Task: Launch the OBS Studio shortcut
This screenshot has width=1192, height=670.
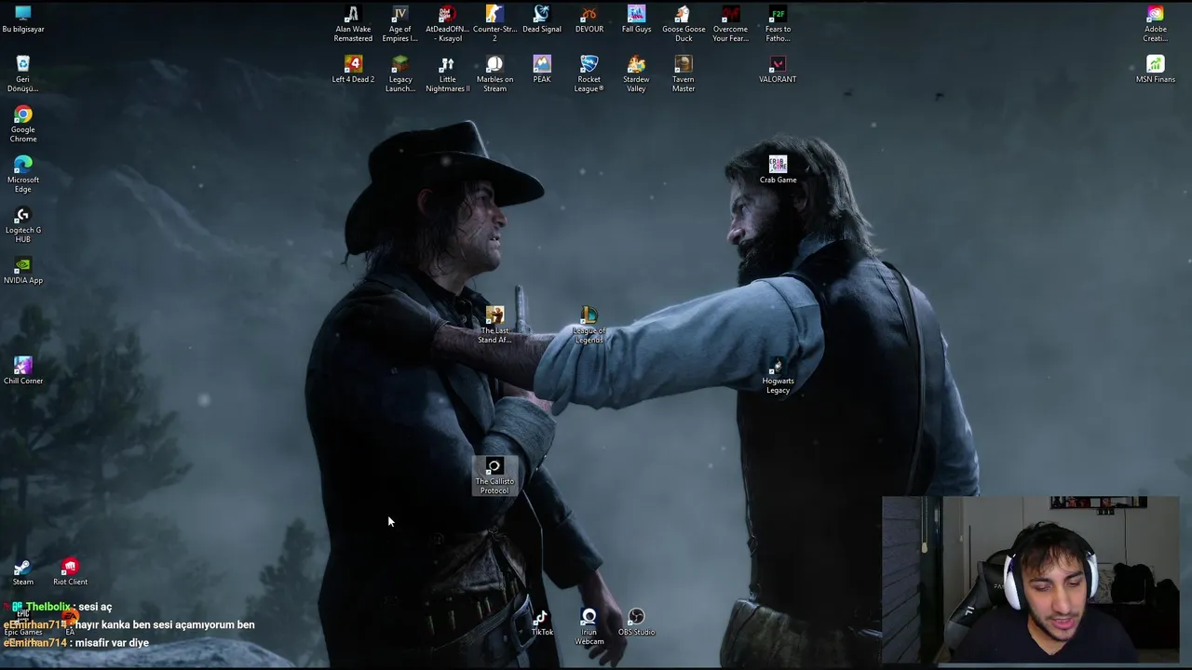Action: (637, 623)
